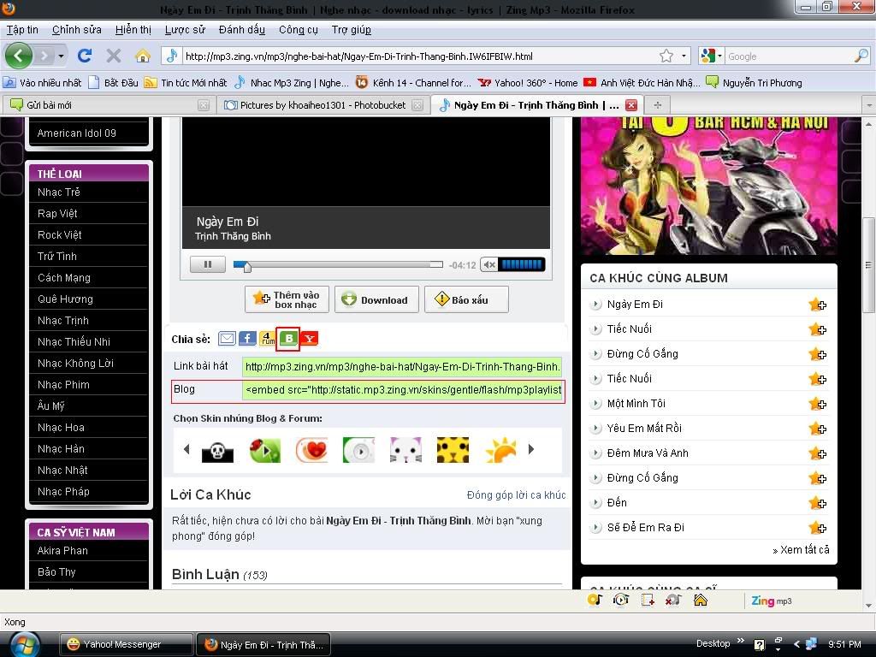
Task: Play Ngày Em Đi from album list arrow
Action: [596, 305]
